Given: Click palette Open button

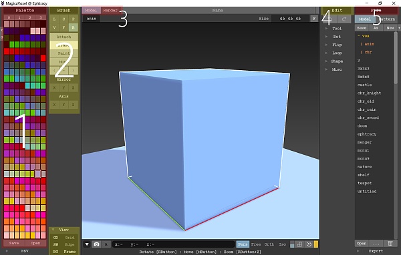Looking at the screenshot, I should click(x=35, y=243).
